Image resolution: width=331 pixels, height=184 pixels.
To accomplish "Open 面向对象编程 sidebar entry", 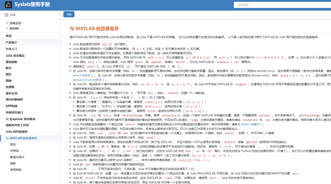I will point(14,99).
